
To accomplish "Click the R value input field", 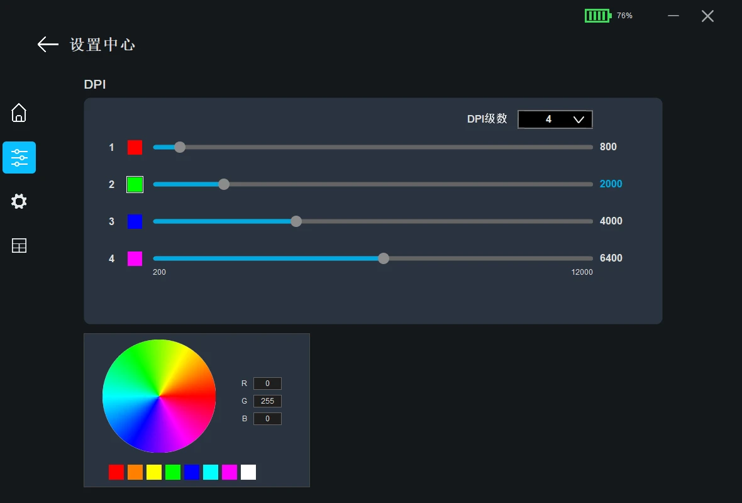I will pos(267,384).
